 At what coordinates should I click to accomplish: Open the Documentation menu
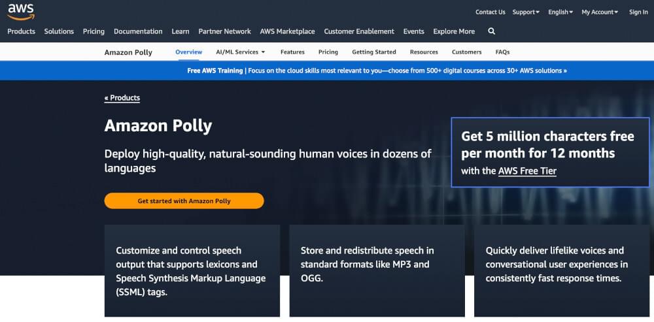(x=138, y=31)
